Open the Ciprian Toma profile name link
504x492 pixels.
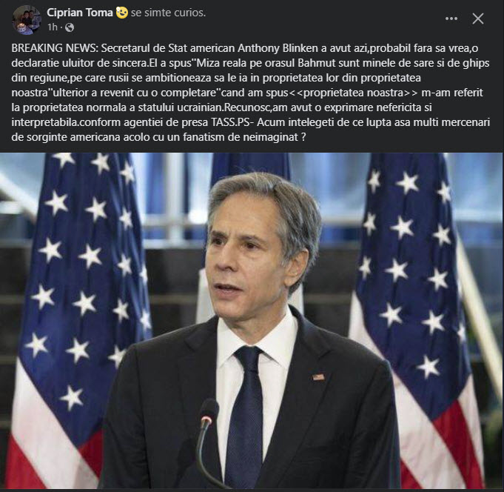(x=80, y=13)
